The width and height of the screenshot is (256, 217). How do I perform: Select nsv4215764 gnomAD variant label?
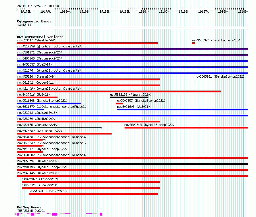49,70
